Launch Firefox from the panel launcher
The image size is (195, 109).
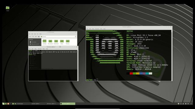click(x=8, y=104)
